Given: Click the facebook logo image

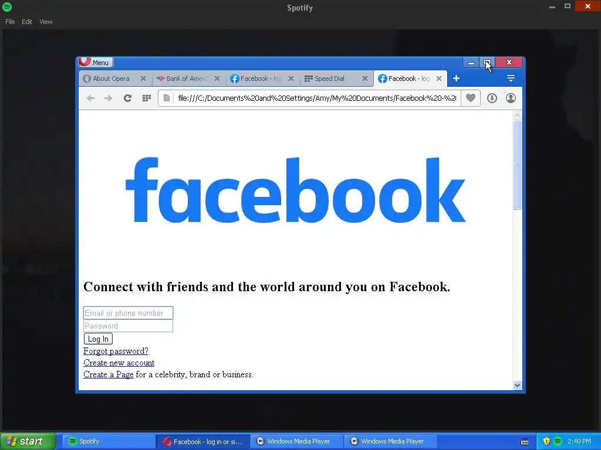Looking at the screenshot, I should coord(296,189).
